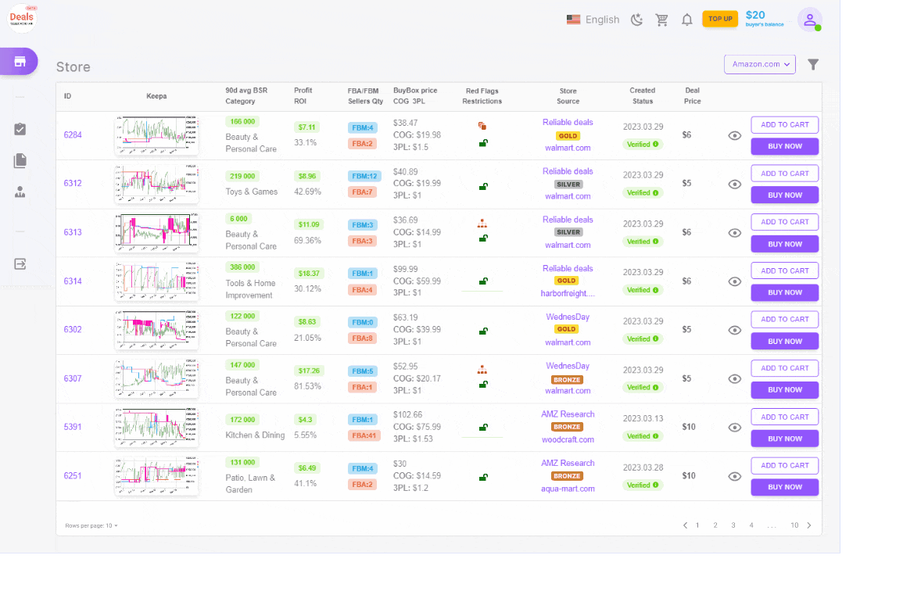
Task: Open AMZ Research store for deal 6251
Action: pos(568,463)
